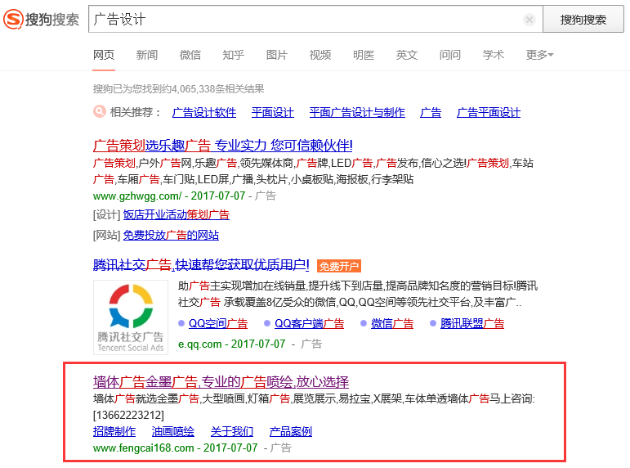
Task: Open the 问问 tab
Action: click(450, 55)
